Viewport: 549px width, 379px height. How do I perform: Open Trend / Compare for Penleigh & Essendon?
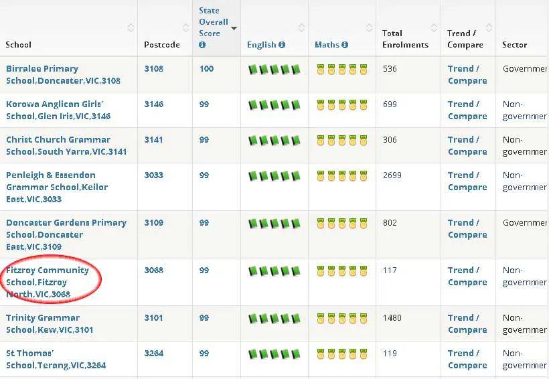pyautogui.click(x=467, y=181)
